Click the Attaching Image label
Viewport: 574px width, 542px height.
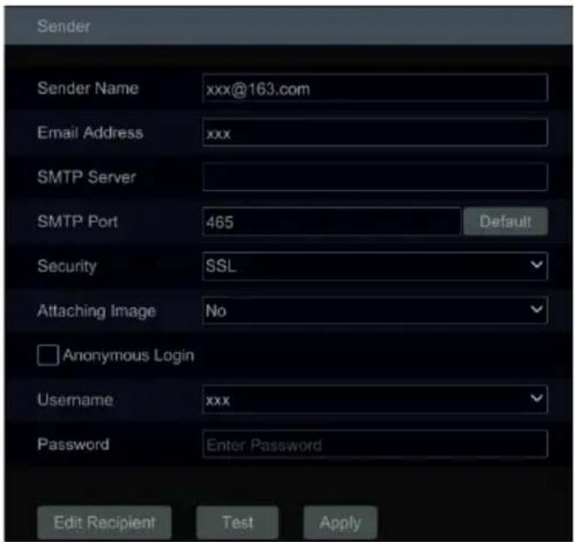97,311
